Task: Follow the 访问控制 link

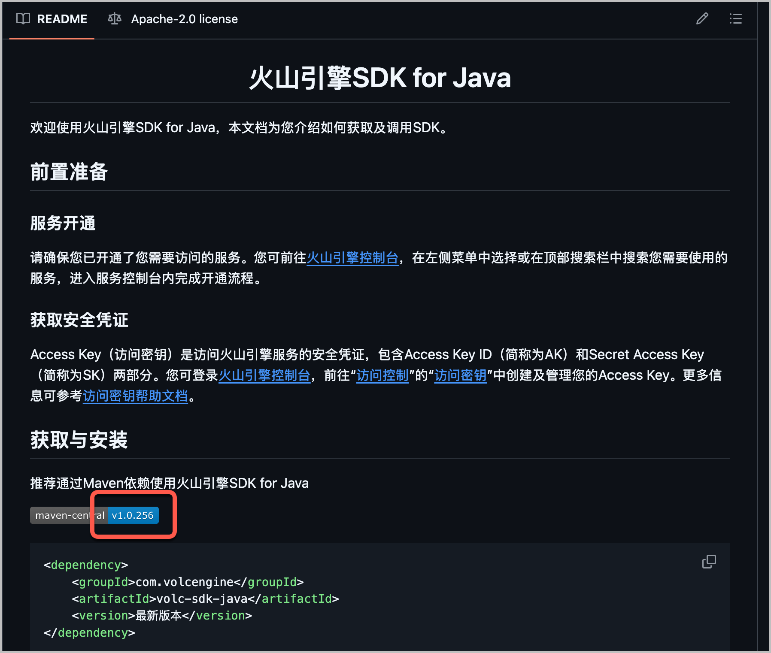Action: point(382,375)
